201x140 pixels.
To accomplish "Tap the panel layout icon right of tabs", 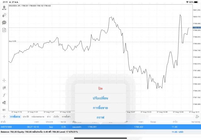I will click(x=196, y=117).
